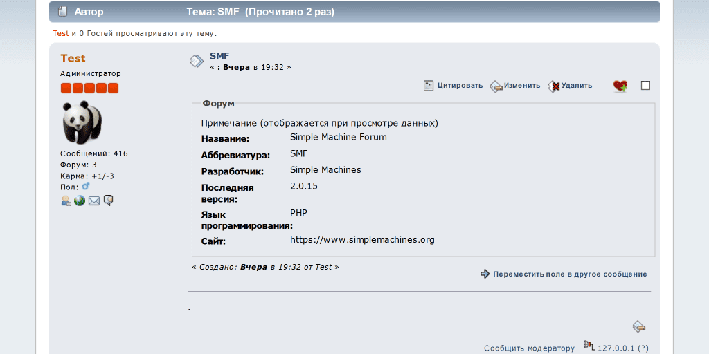Click the post icon next to SMF title
Image resolution: width=709 pixels, height=354 pixels.
click(197, 61)
